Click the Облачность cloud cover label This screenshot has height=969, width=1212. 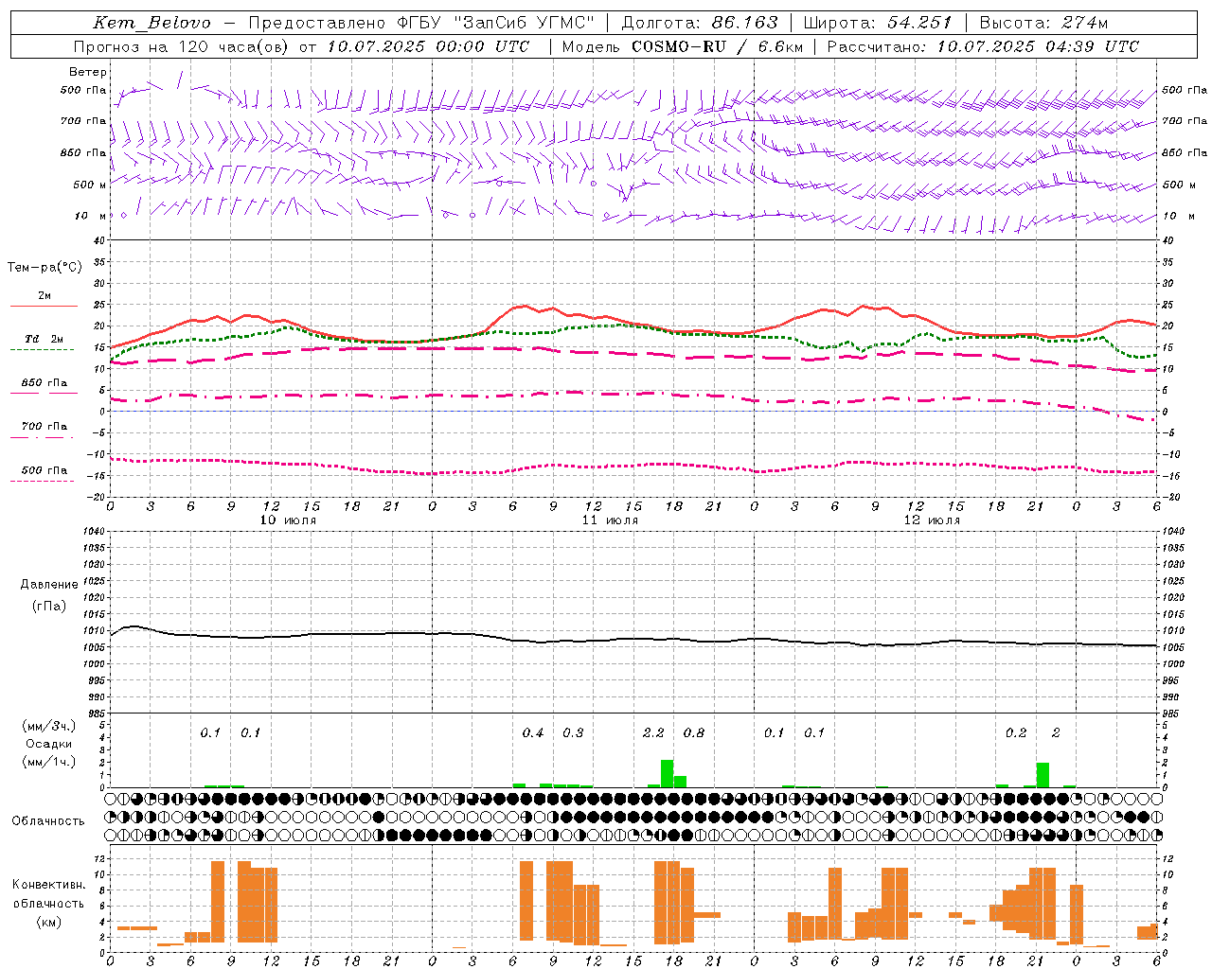pyautogui.click(x=48, y=821)
